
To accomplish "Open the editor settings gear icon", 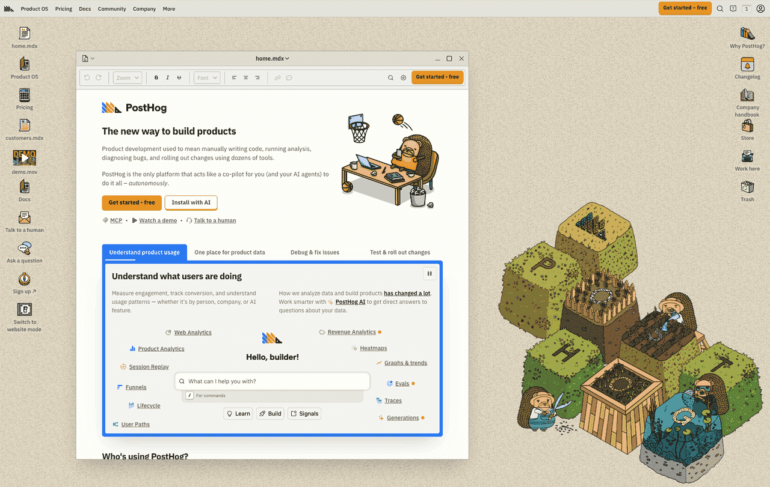I will (x=403, y=77).
